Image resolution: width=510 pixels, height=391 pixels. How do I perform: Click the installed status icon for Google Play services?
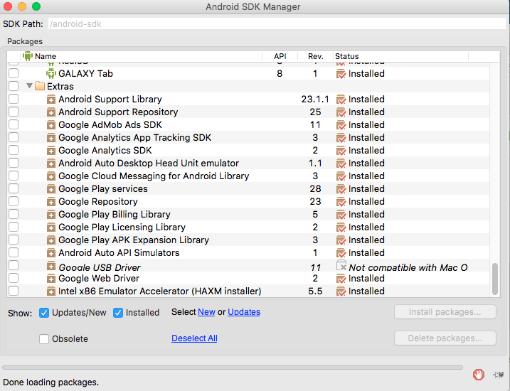(x=341, y=189)
